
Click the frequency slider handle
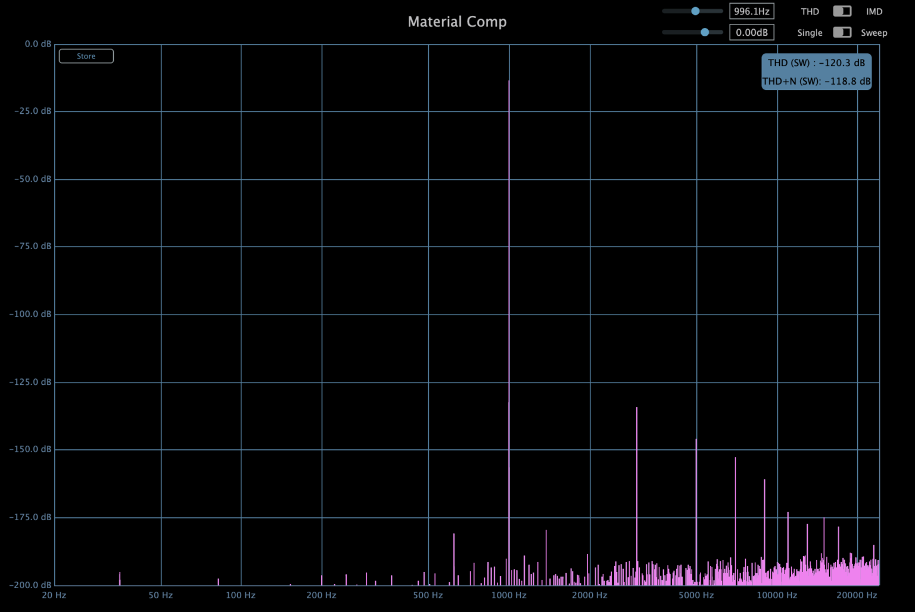(x=695, y=11)
